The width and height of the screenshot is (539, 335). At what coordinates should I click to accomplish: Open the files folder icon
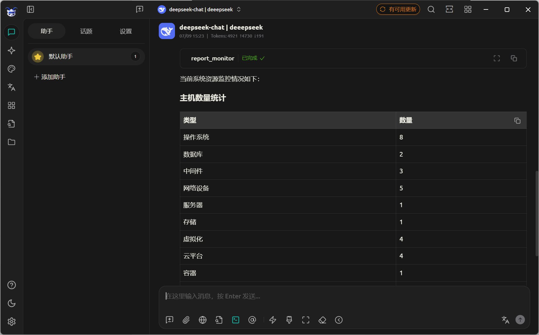(x=12, y=142)
